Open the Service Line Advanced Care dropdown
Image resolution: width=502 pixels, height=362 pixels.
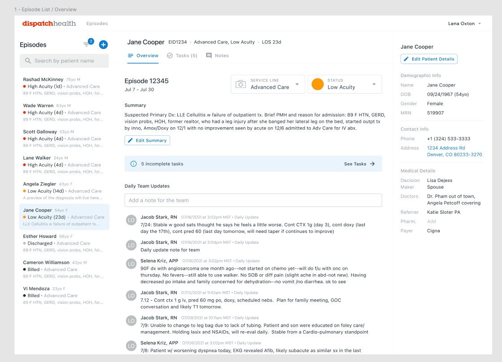pyautogui.click(x=268, y=84)
